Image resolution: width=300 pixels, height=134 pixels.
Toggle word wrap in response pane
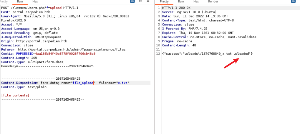[293, 1]
